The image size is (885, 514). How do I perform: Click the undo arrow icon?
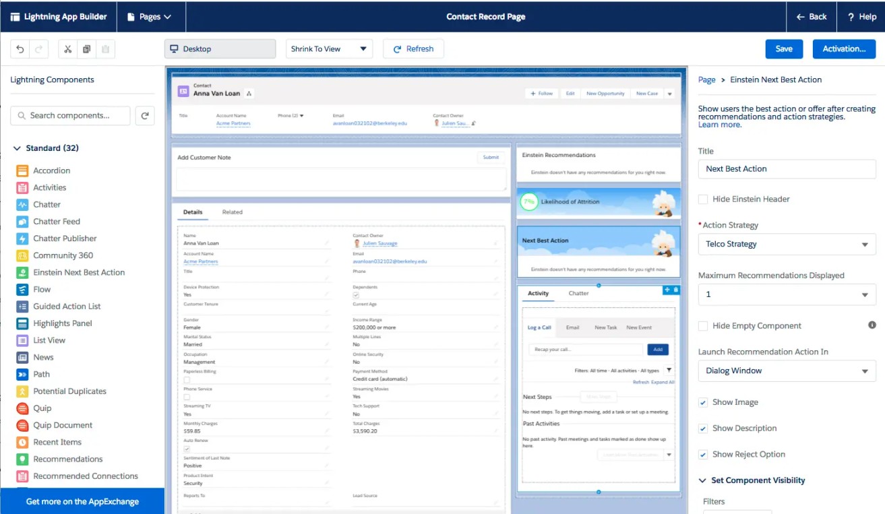pos(20,49)
